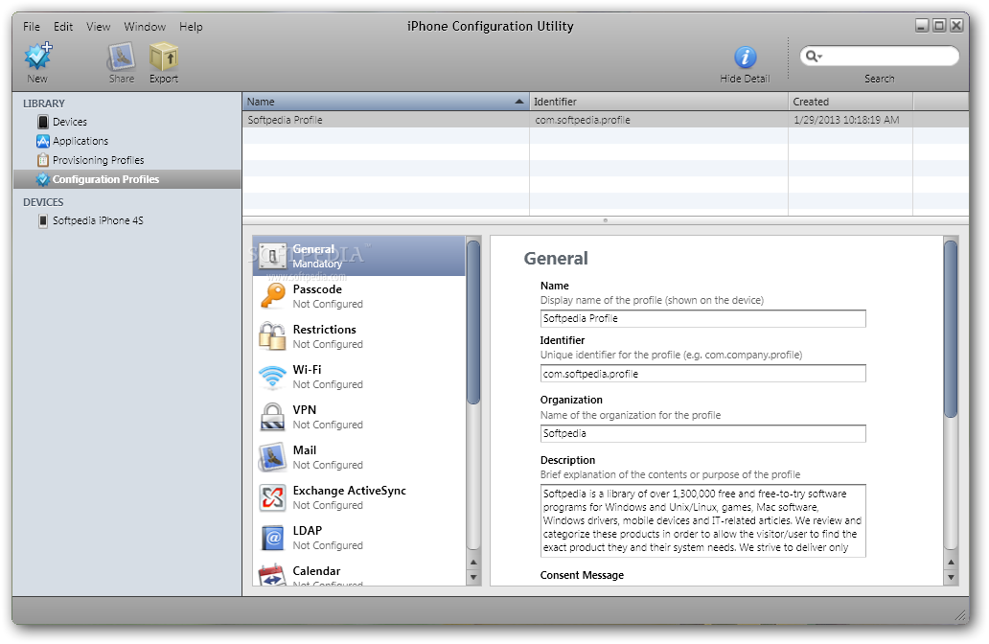Select the Passcode Not Configured entry text

click(328, 304)
